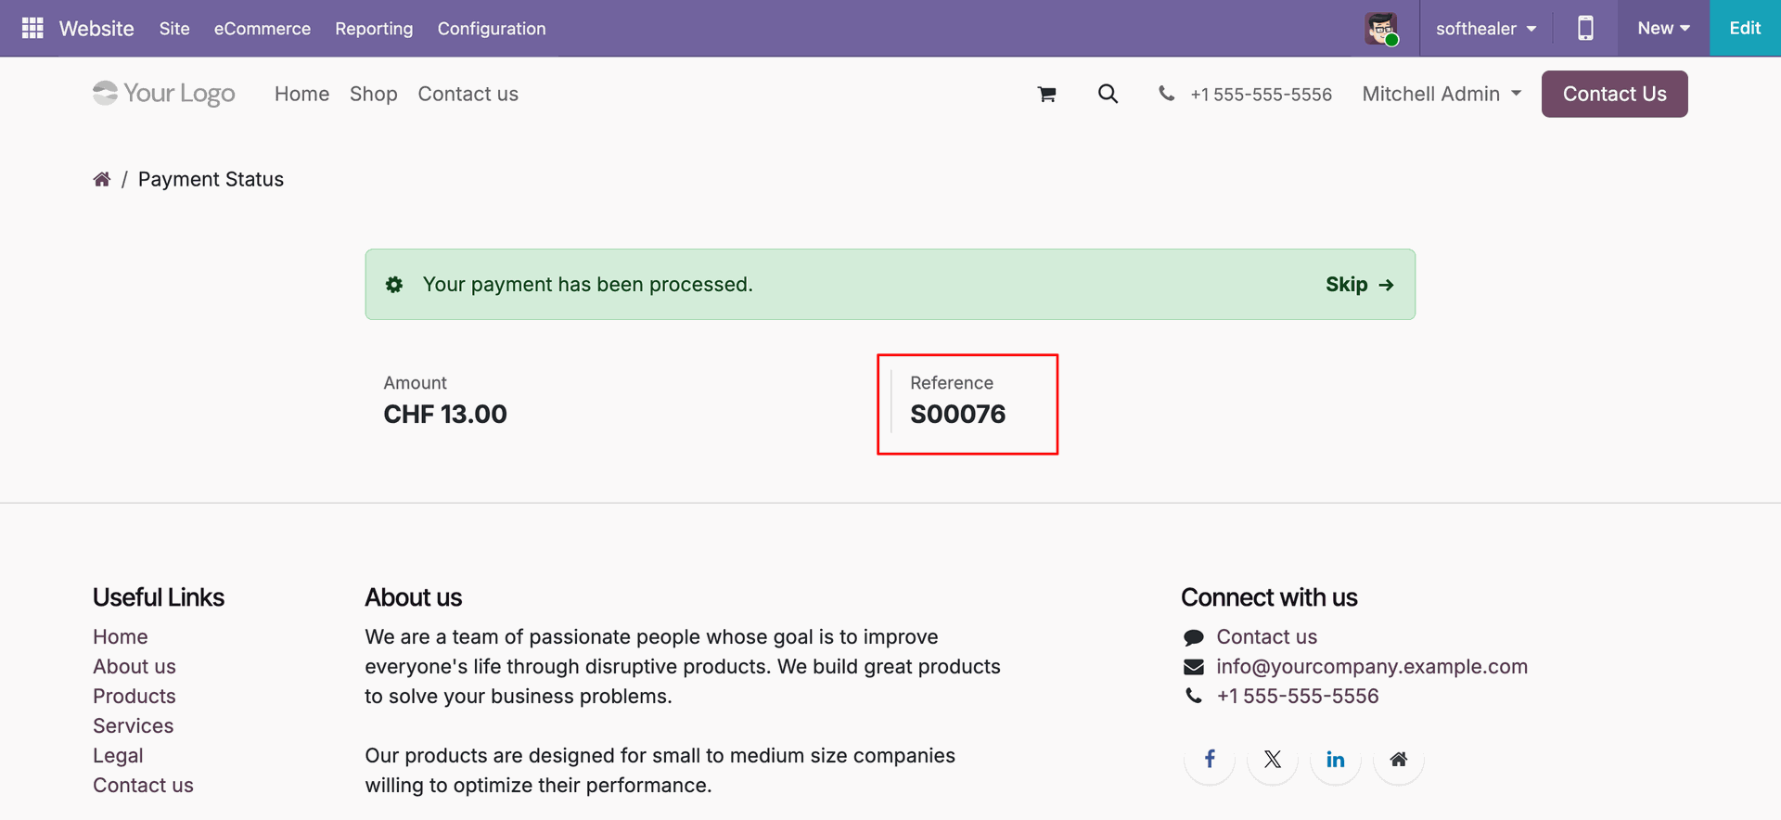This screenshot has width=1781, height=820.
Task: Open the Configuration menu
Action: pyautogui.click(x=492, y=29)
